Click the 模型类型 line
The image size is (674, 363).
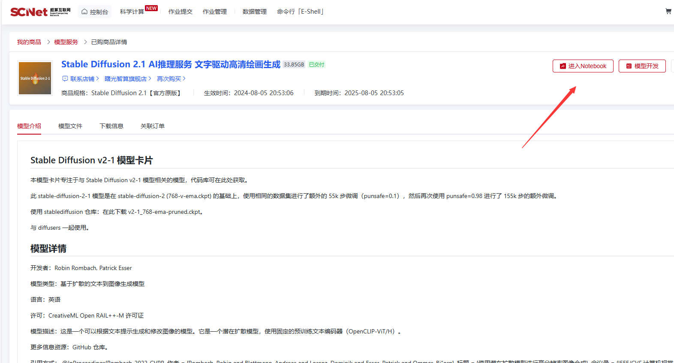(x=87, y=284)
